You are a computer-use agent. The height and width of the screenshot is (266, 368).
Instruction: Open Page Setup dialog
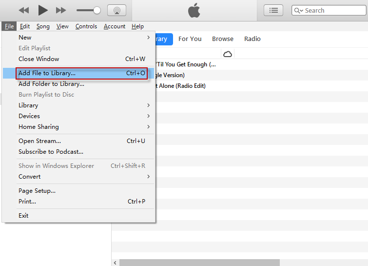78,191
